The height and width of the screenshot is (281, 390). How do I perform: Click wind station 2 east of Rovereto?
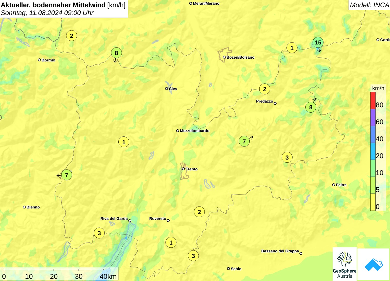click(199, 212)
